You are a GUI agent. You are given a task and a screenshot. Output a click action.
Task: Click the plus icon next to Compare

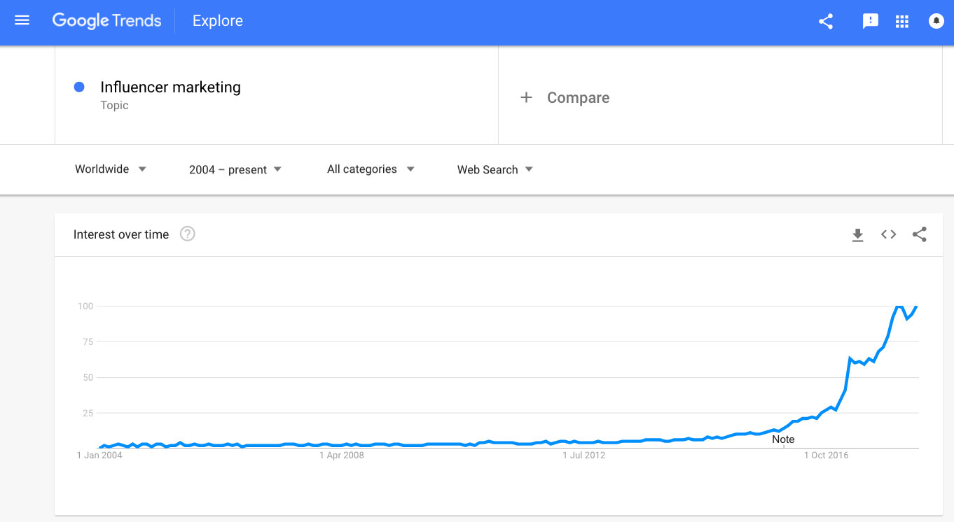pyautogui.click(x=526, y=98)
